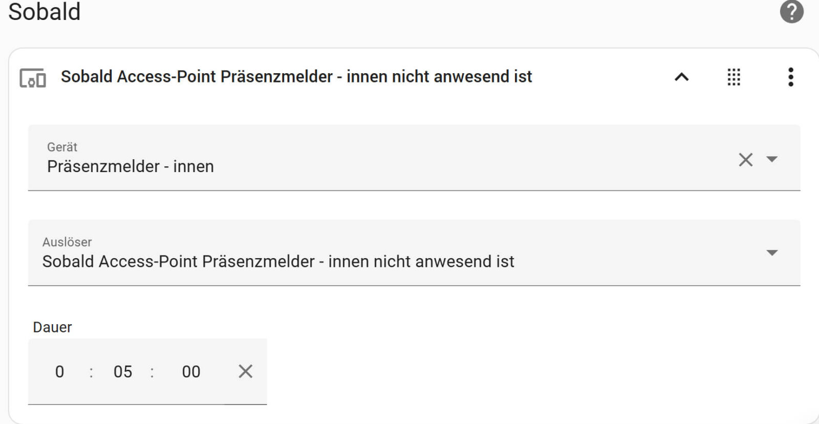Viewport: 819px width, 424px height.
Task: Select the Auslöser trigger text
Action: 278,261
